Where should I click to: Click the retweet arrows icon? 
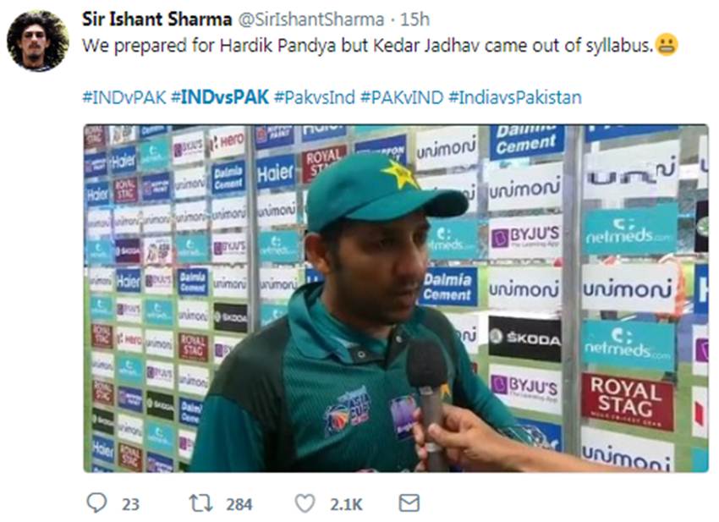tap(201, 503)
